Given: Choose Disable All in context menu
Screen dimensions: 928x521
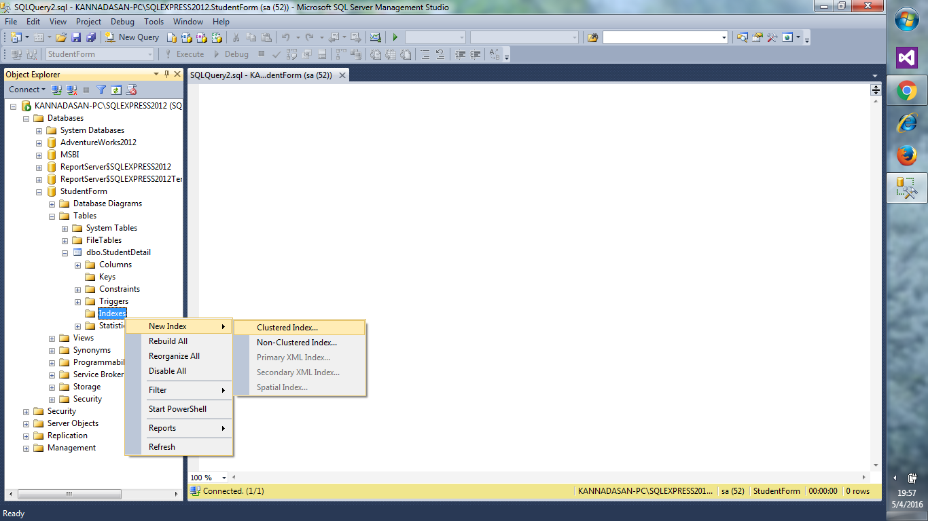Looking at the screenshot, I should coord(179,371).
